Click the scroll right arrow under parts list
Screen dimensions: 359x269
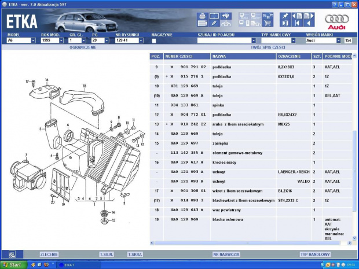coord(349,243)
